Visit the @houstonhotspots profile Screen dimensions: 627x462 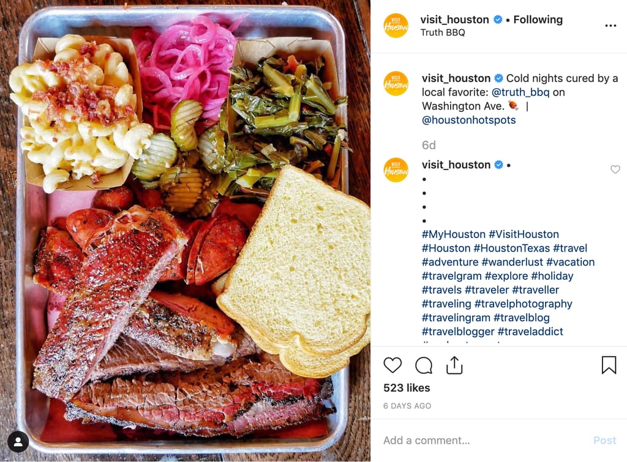[x=468, y=120]
